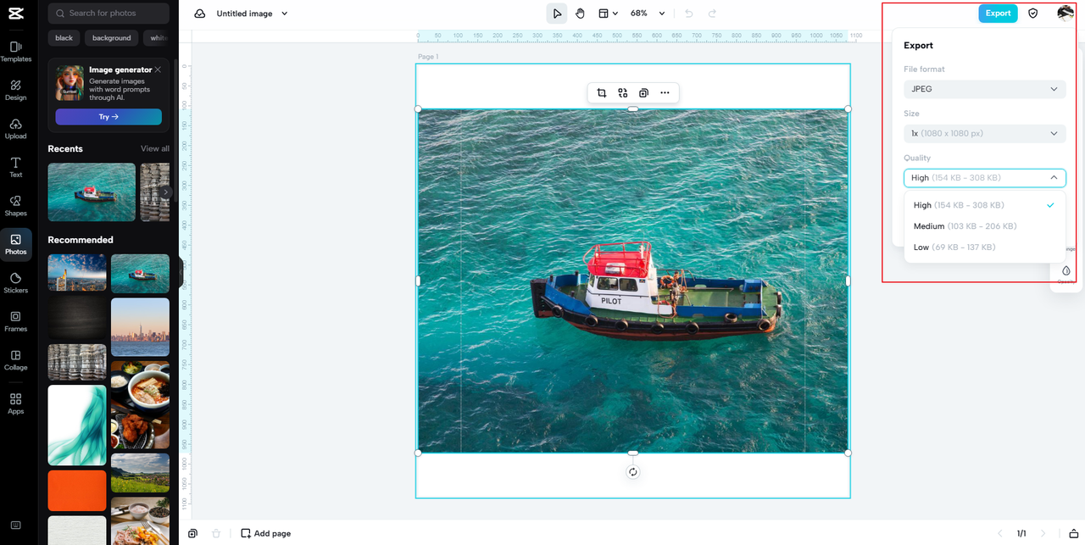Select the boat thumbnail under Recents
This screenshot has height=545, width=1085.
coord(92,192)
